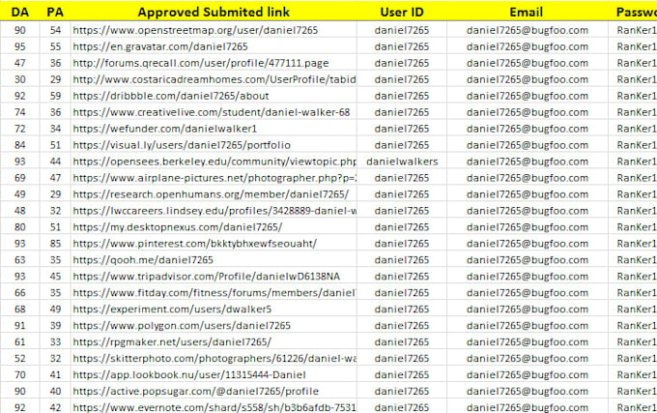Open the openstreetmap.org user link

click(x=195, y=30)
